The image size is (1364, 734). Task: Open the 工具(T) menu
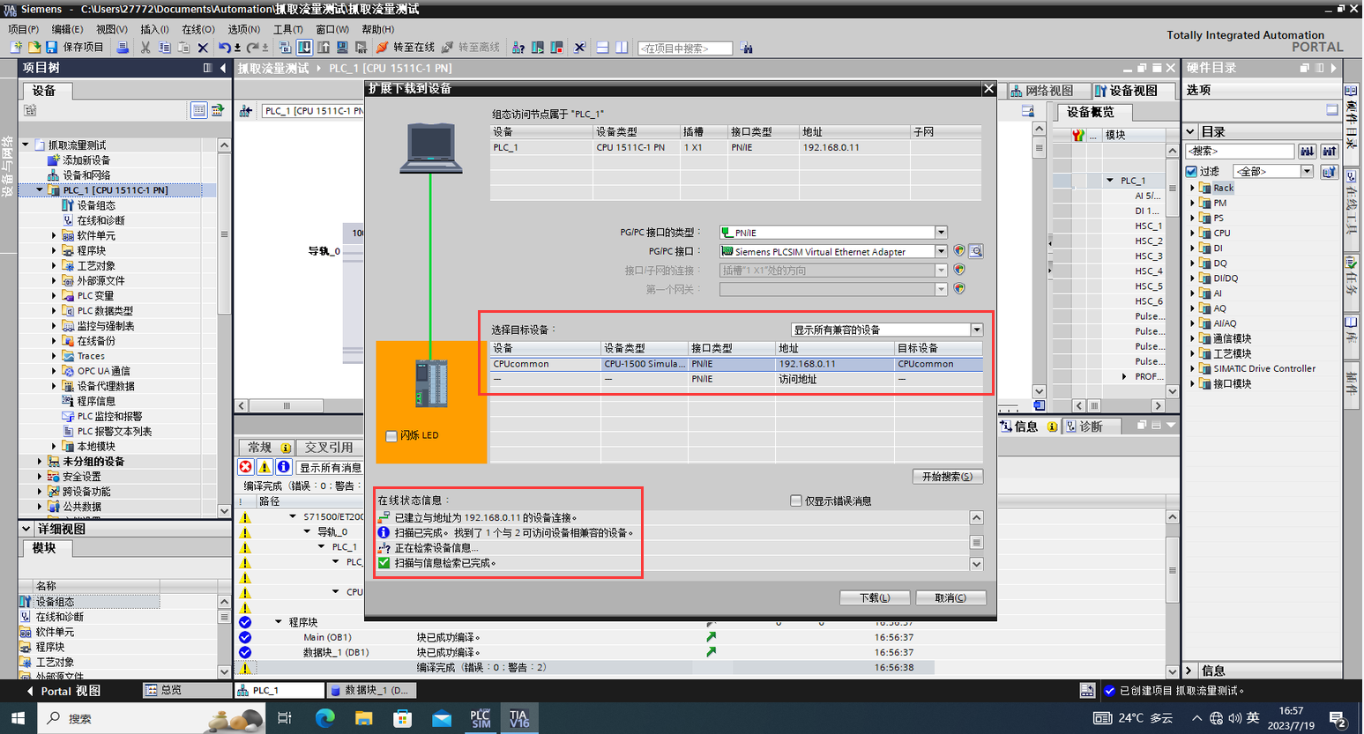(288, 29)
